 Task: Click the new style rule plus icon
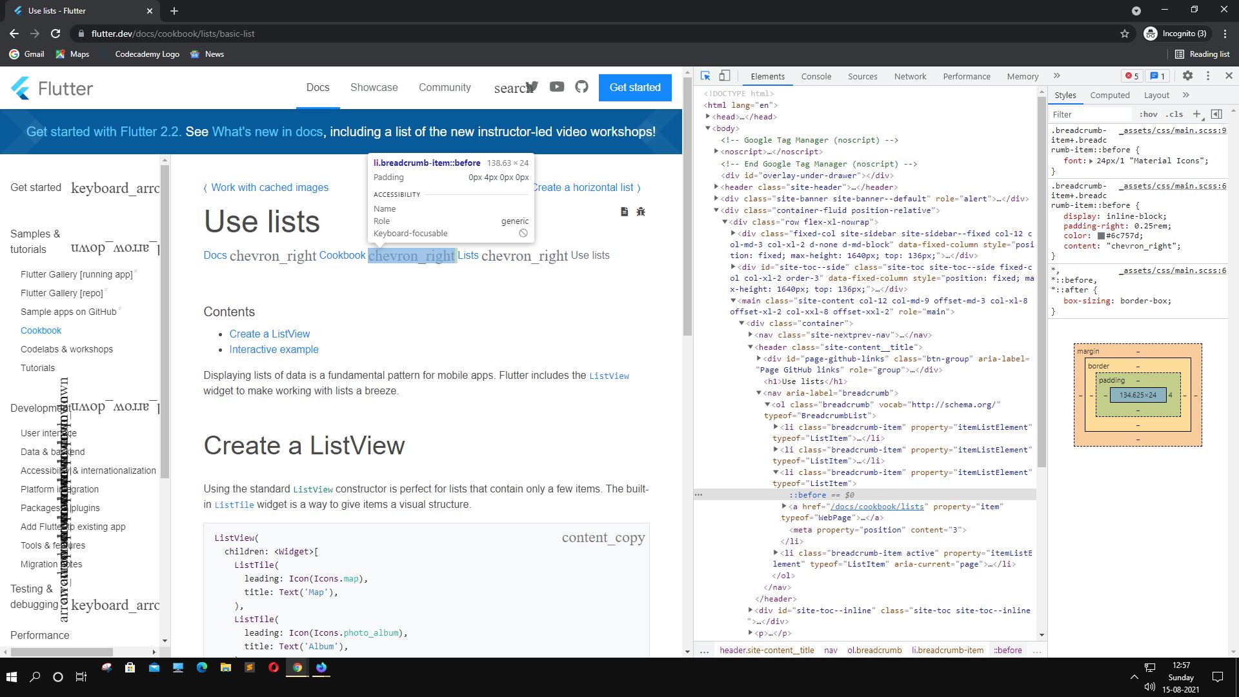point(1196,114)
